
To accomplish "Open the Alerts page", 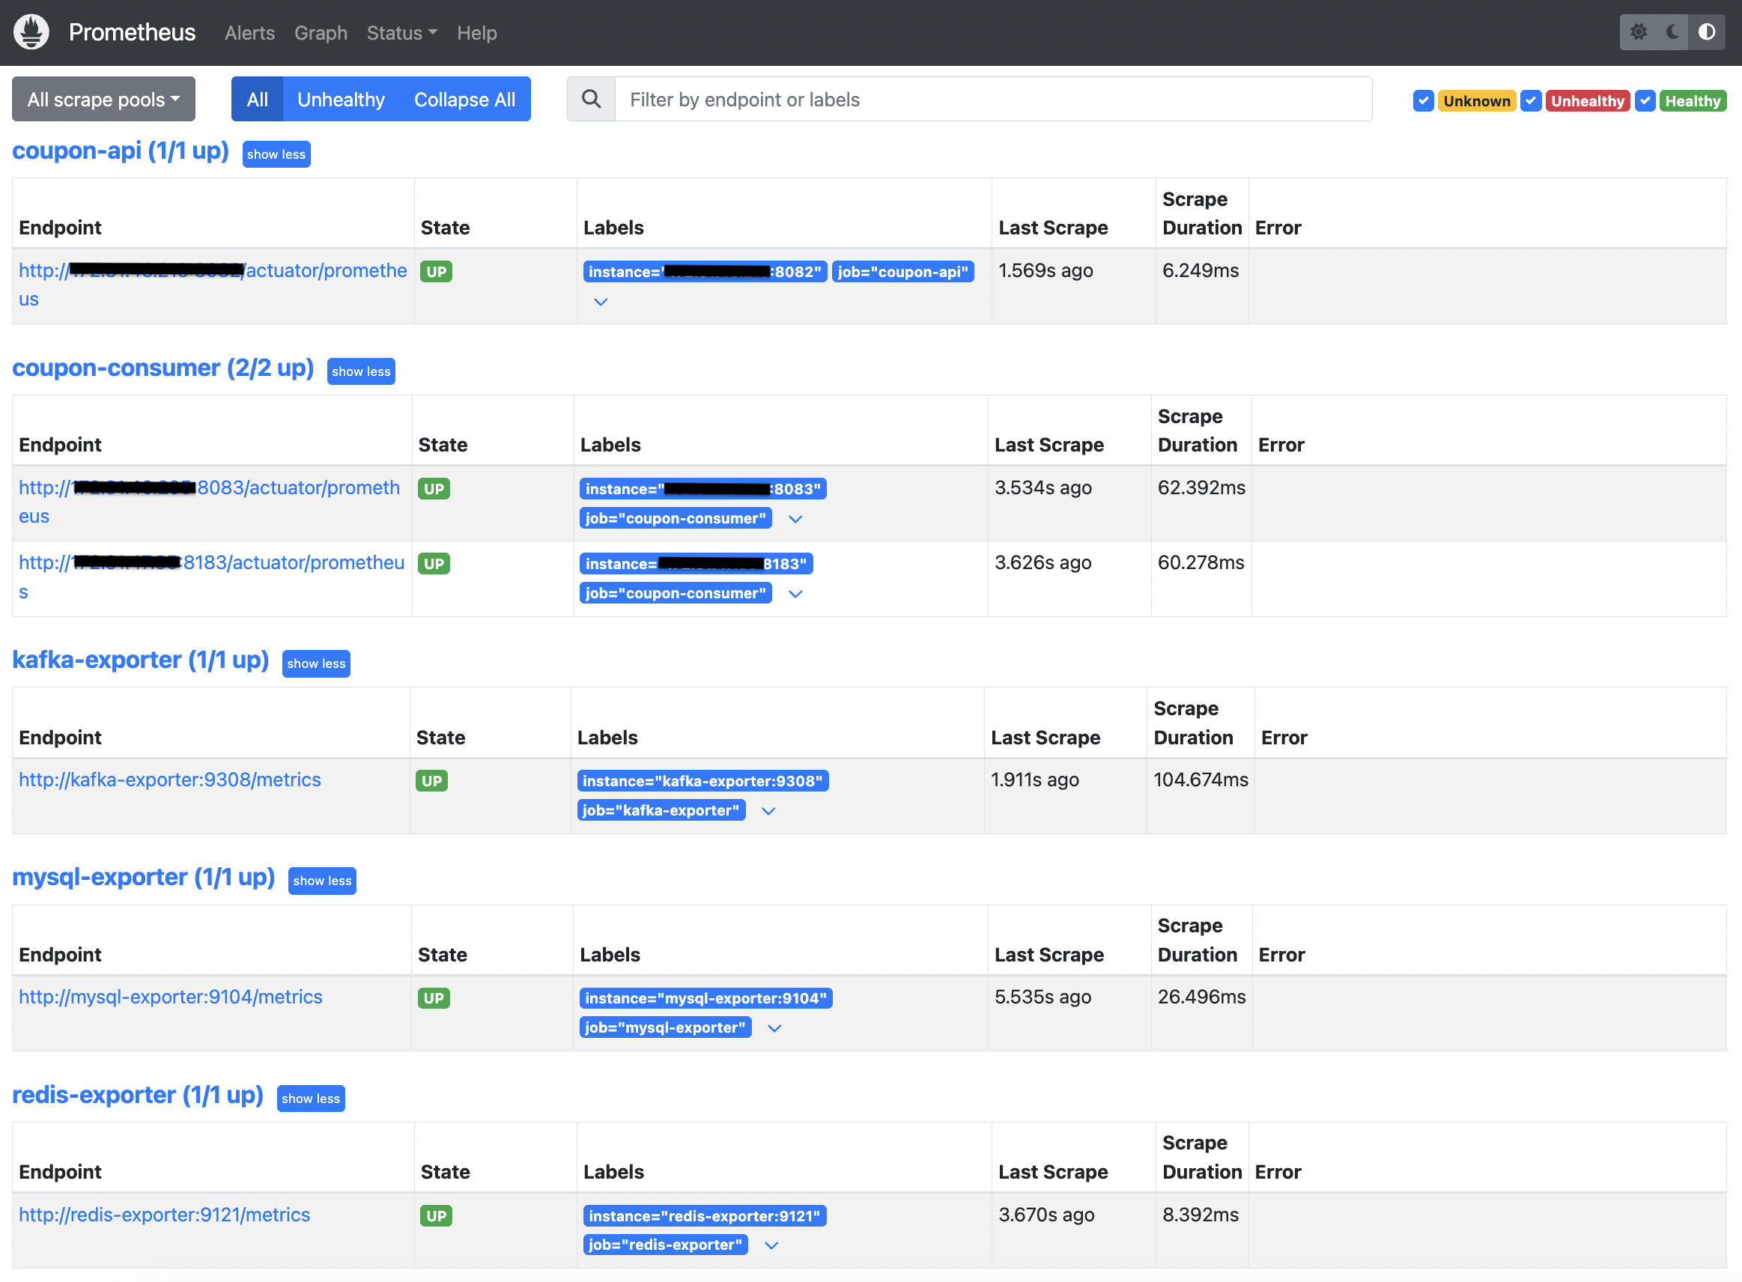I will coord(249,33).
